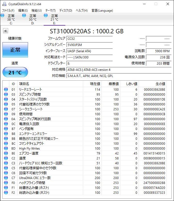Click the status icon for 04 スタート/ストップ回数

[6, 99]
